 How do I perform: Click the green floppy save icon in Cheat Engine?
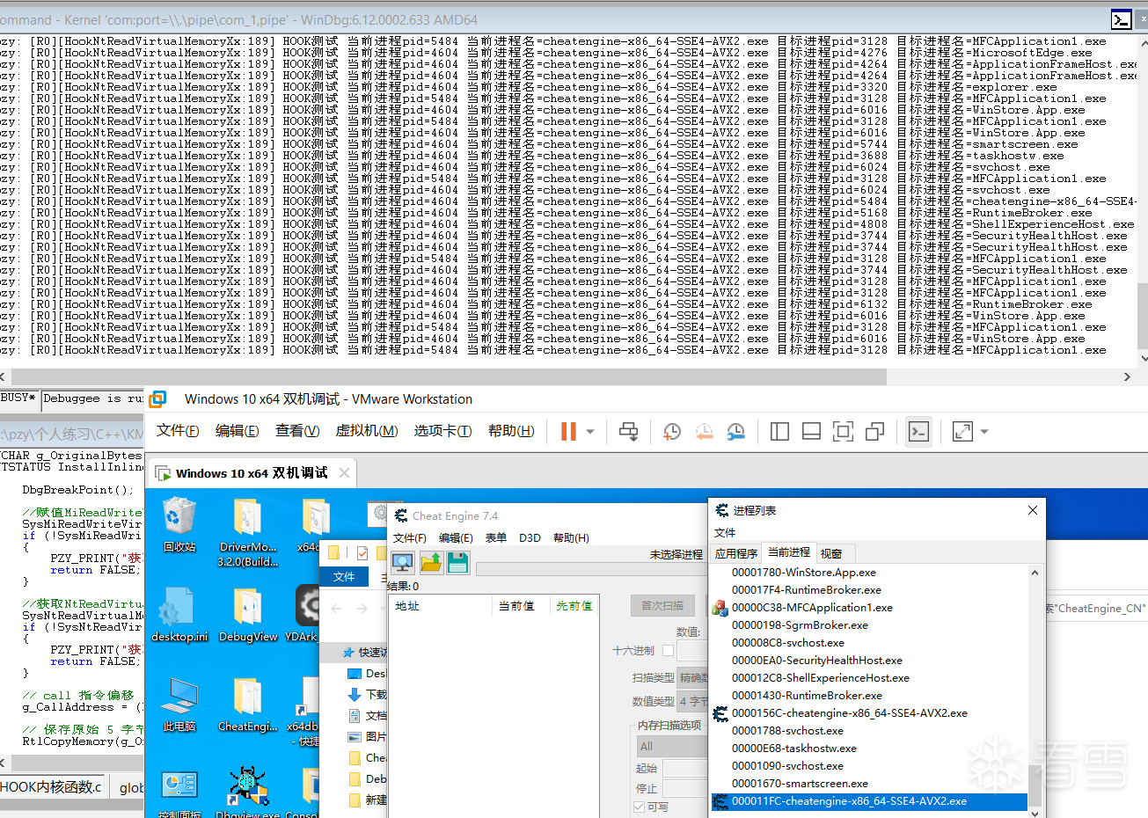458,563
